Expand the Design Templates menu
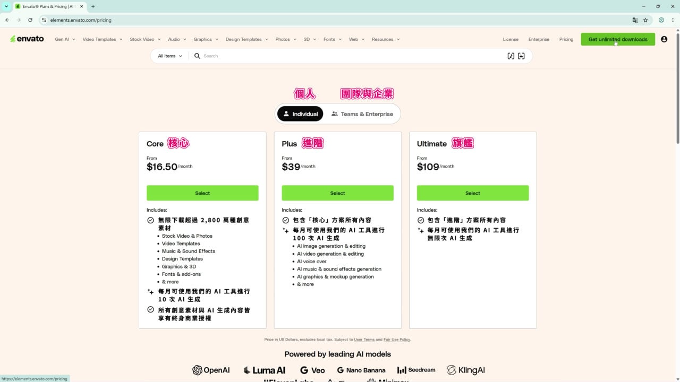The height and width of the screenshot is (382, 680). click(x=246, y=39)
